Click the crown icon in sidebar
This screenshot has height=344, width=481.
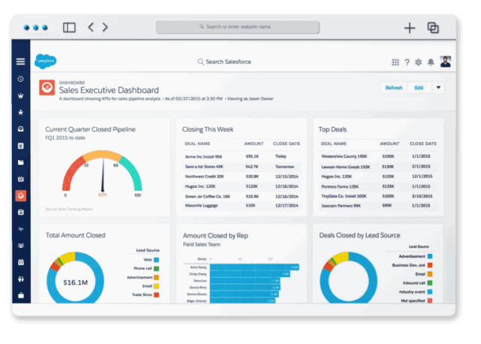pyautogui.click(x=20, y=95)
